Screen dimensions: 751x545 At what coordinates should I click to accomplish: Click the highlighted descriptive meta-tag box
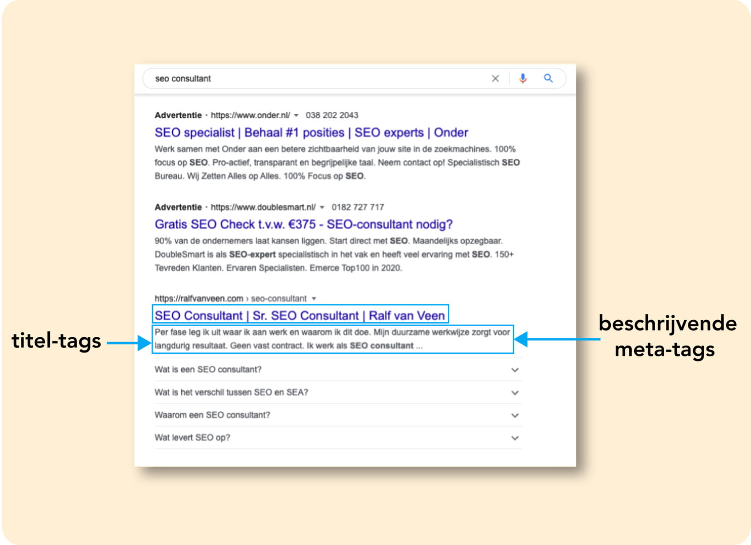click(x=332, y=339)
